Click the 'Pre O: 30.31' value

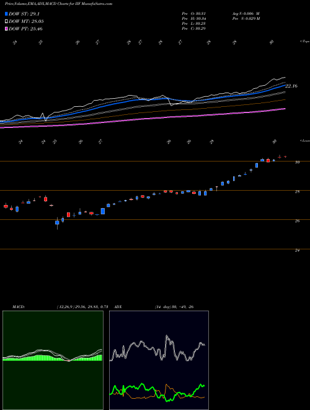point(193,13)
